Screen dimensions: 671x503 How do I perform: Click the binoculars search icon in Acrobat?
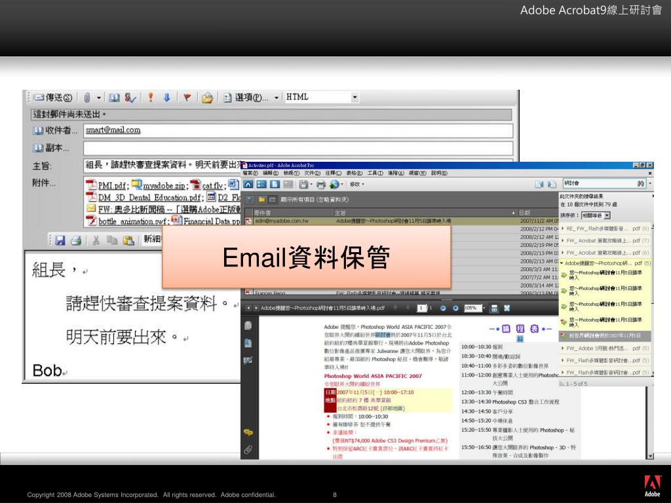point(641,183)
